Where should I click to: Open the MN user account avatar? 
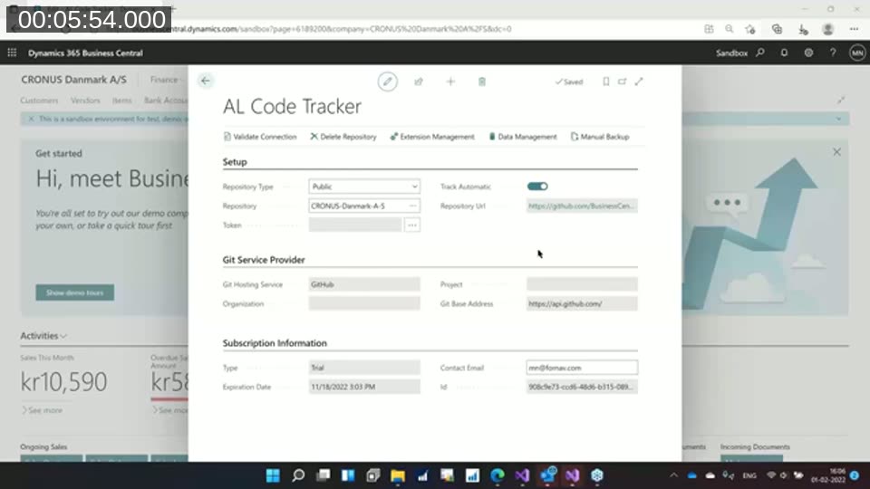tap(856, 53)
